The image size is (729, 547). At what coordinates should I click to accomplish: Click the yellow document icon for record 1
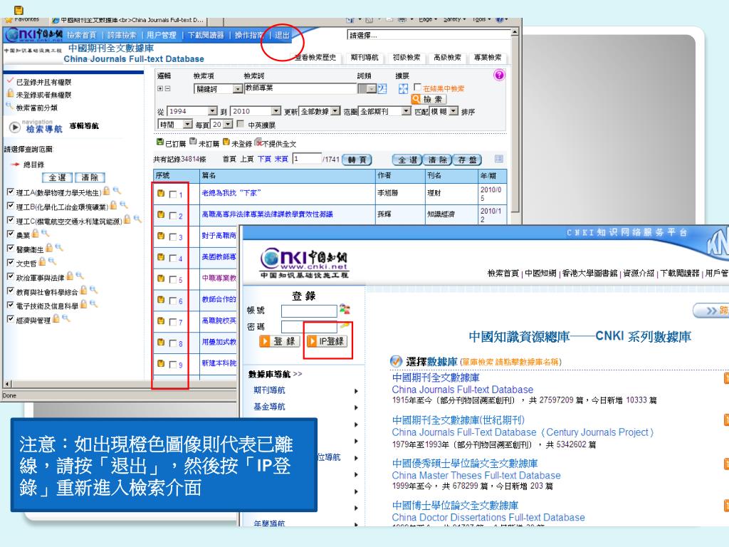click(161, 194)
